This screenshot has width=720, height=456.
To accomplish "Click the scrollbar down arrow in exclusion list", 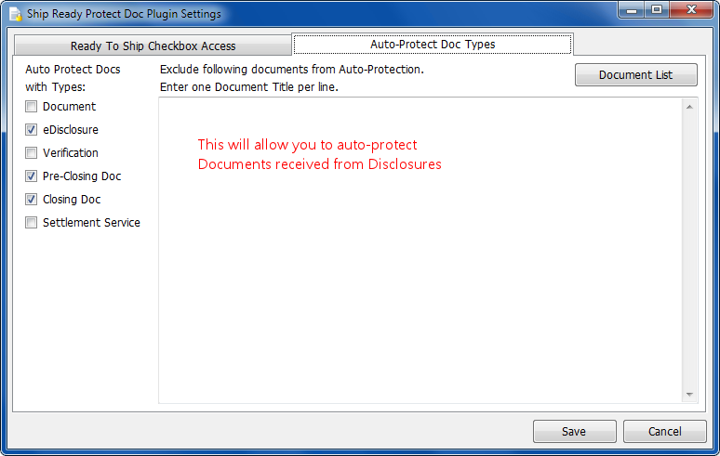I will pyautogui.click(x=689, y=394).
